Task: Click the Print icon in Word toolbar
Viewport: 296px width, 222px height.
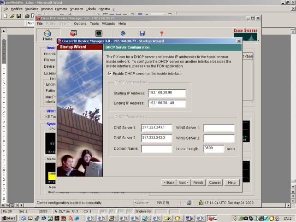Action: pyautogui.click(x=27, y=16)
